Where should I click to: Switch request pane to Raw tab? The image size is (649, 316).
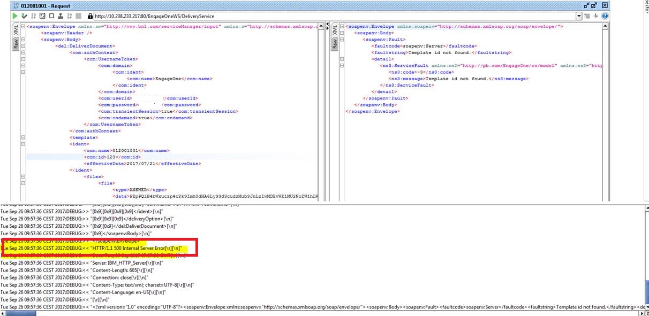(16, 45)
